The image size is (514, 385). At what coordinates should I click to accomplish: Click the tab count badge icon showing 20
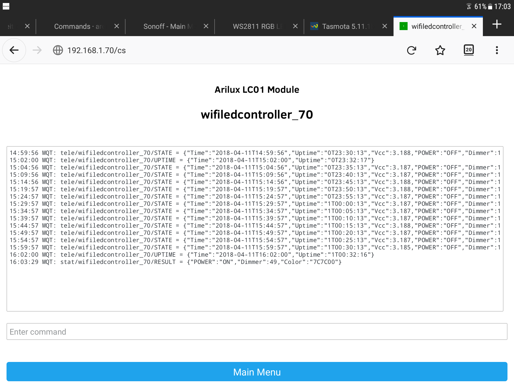click(469, 50)
